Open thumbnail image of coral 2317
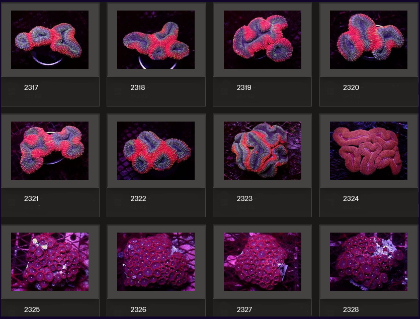Viewport: 420px width, 319px height. point(50,40)
